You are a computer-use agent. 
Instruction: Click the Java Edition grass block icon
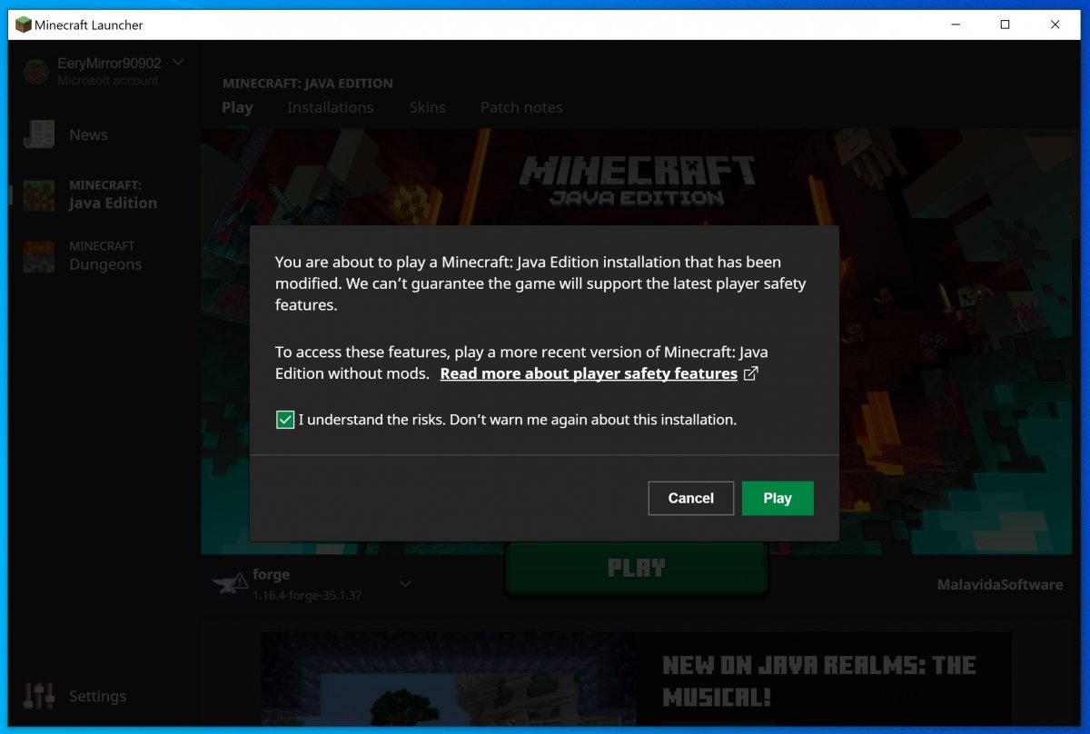[39, 194]
